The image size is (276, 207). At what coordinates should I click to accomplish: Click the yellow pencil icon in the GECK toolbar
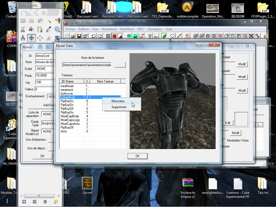[x=179, y=36]
